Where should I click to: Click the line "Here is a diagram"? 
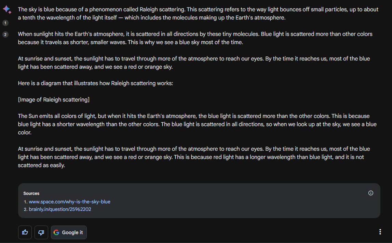tap(95, 83)
